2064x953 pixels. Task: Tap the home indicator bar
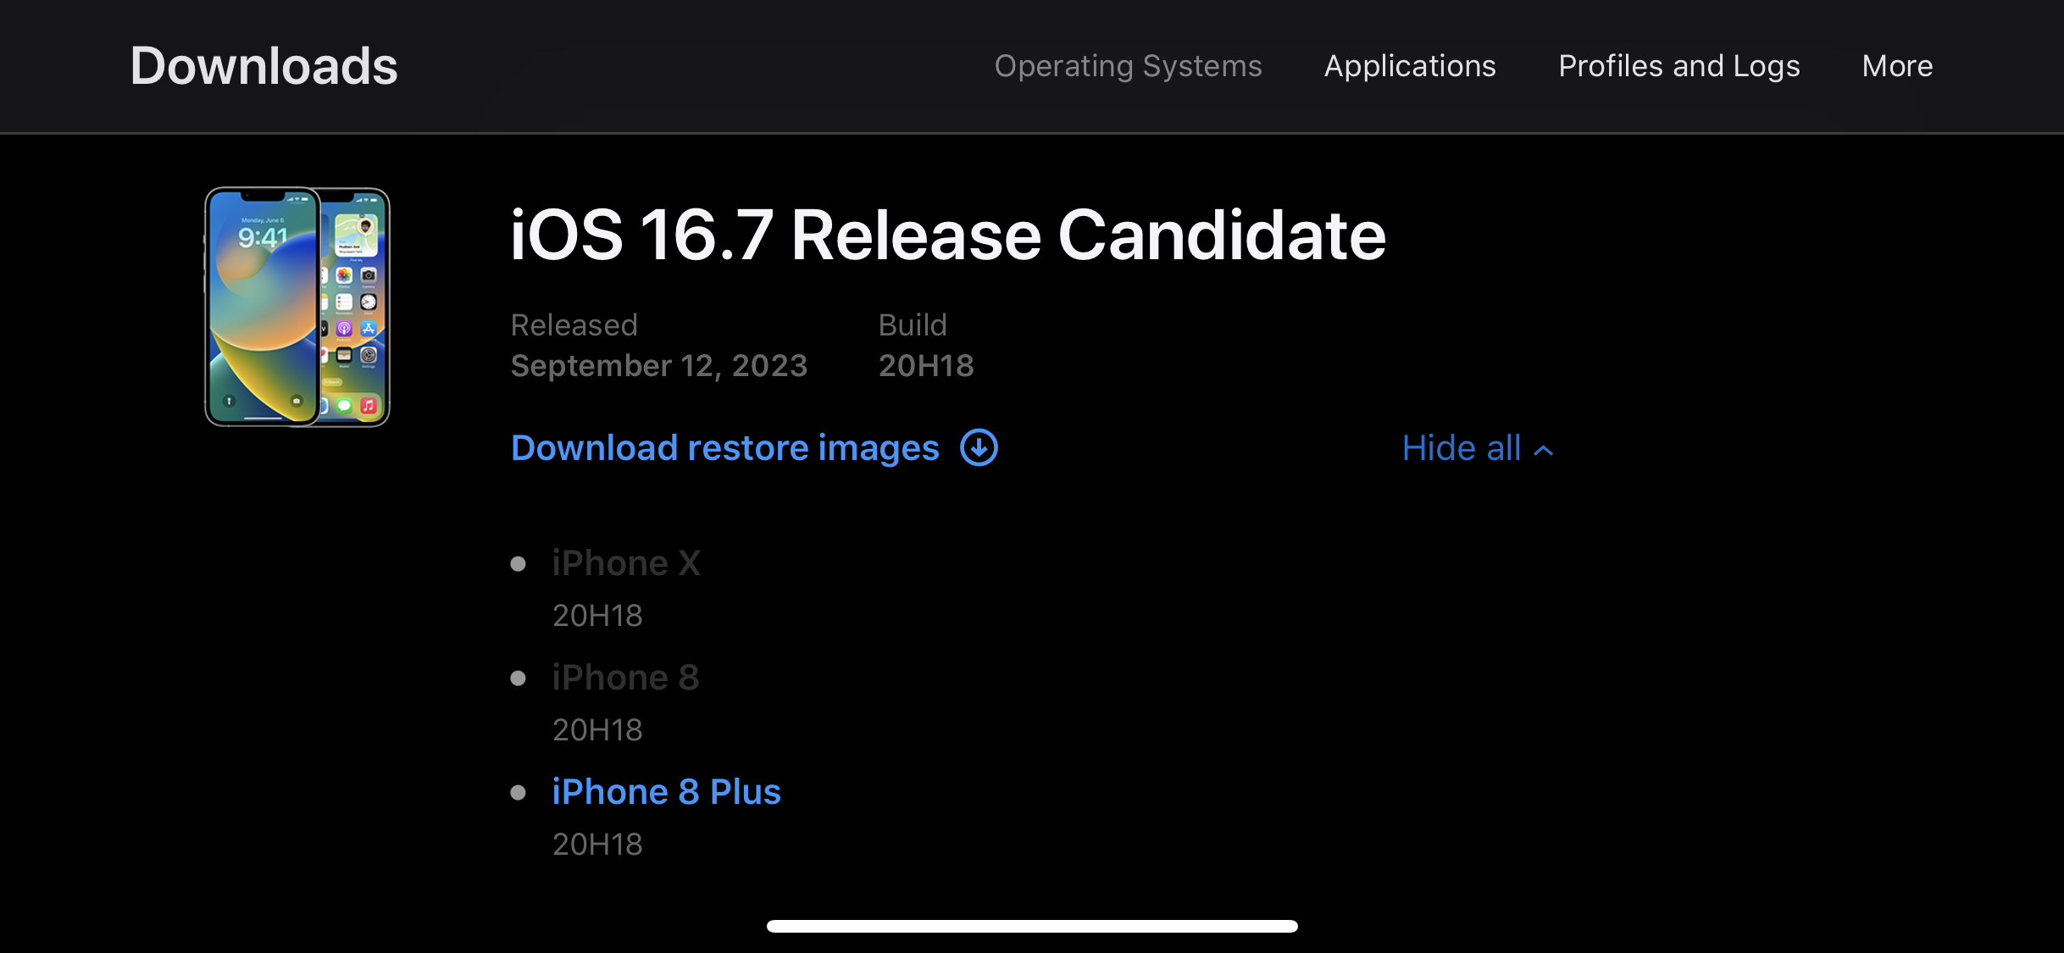click(x=1032, y=926)
